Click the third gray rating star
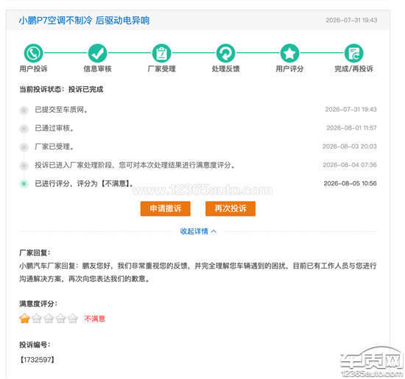 tap(49, 319)
